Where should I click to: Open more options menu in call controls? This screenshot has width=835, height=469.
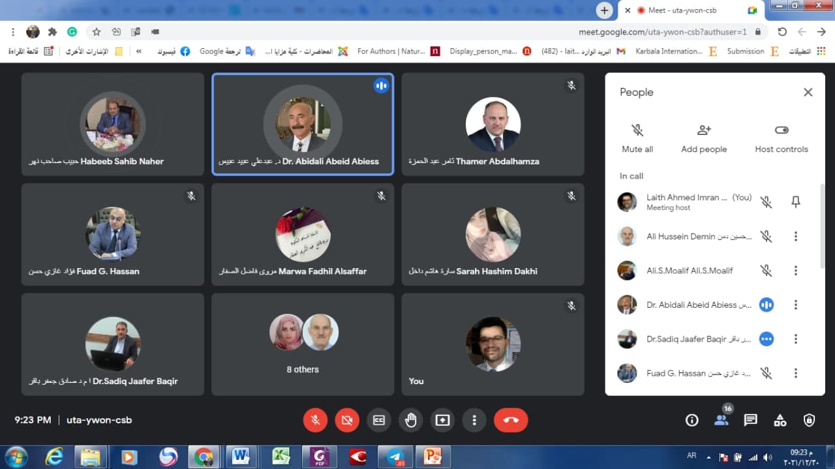(x=474, y=420)
